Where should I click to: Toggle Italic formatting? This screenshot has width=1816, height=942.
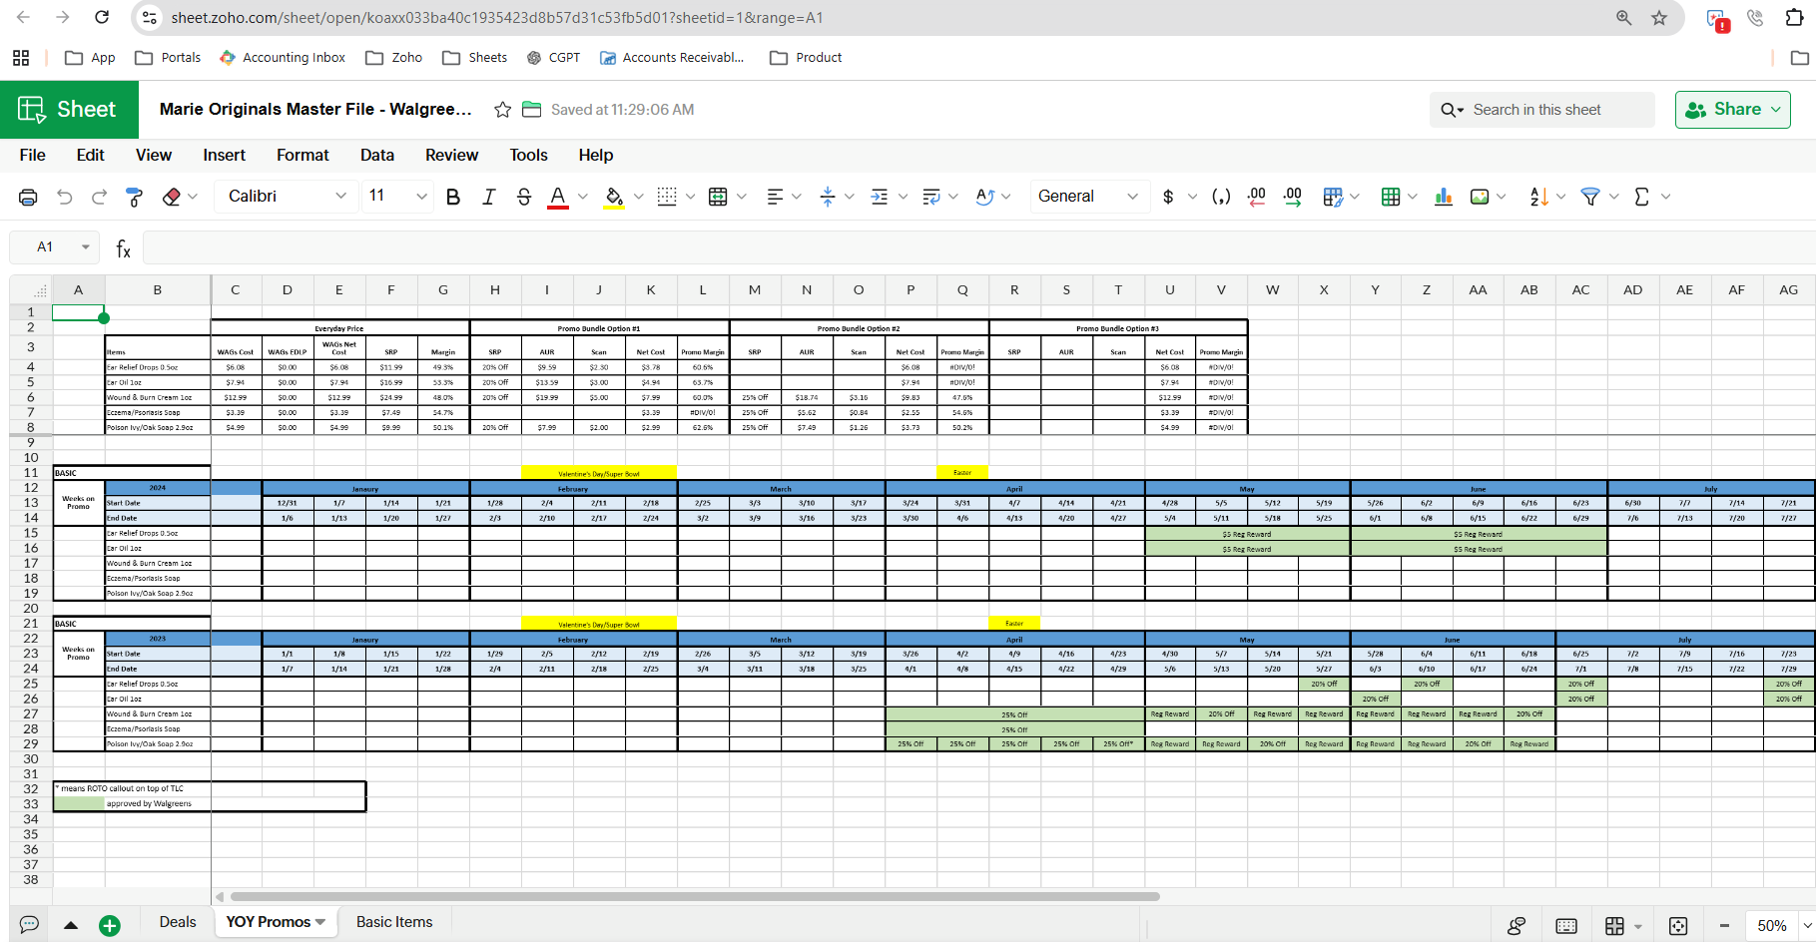(x=488, y=197)
